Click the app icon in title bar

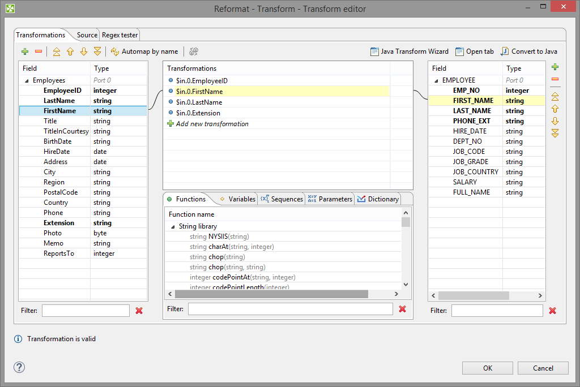click(10, 8)
